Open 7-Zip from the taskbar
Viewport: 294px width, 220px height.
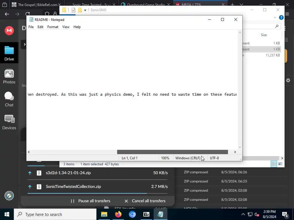pyautogui.click(x=146, y=214)
